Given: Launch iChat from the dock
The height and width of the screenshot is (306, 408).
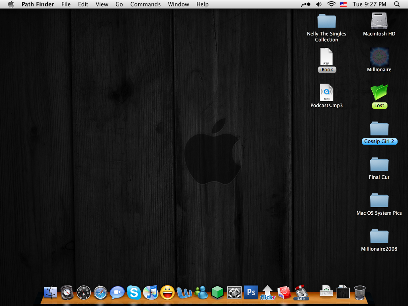Looking at the screenshot, I should pyautogui.click(x=117, y=293).
